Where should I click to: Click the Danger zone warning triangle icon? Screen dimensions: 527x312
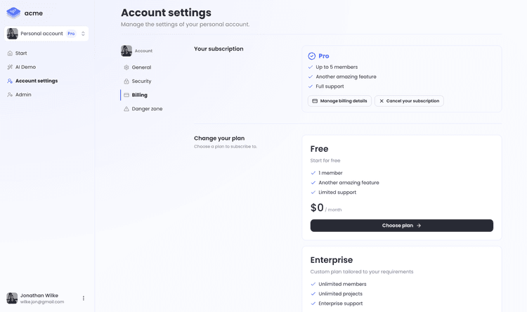[126, 109]
